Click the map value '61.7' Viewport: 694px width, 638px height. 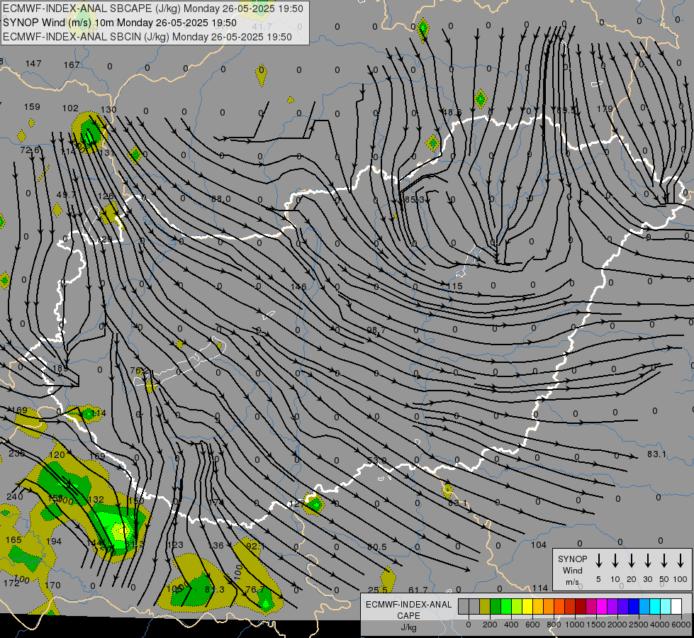tap(418, 590)
